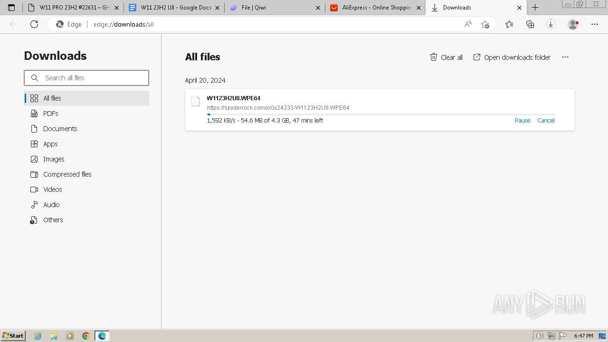The height and width of the screenshot is (342, 608).
Task: Close the Downloads tab
Action: [519, 8]
